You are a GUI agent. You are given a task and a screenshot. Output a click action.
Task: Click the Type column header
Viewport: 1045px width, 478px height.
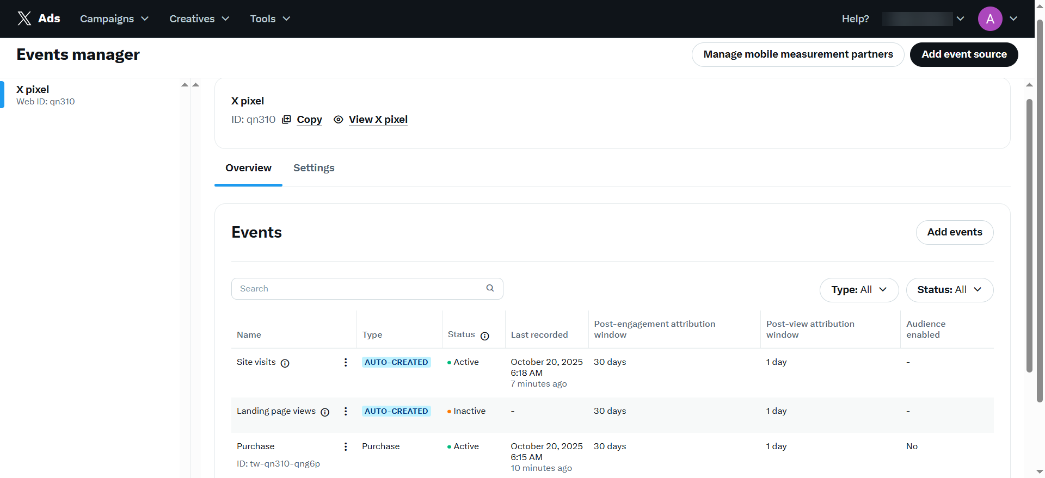(372, 335)
